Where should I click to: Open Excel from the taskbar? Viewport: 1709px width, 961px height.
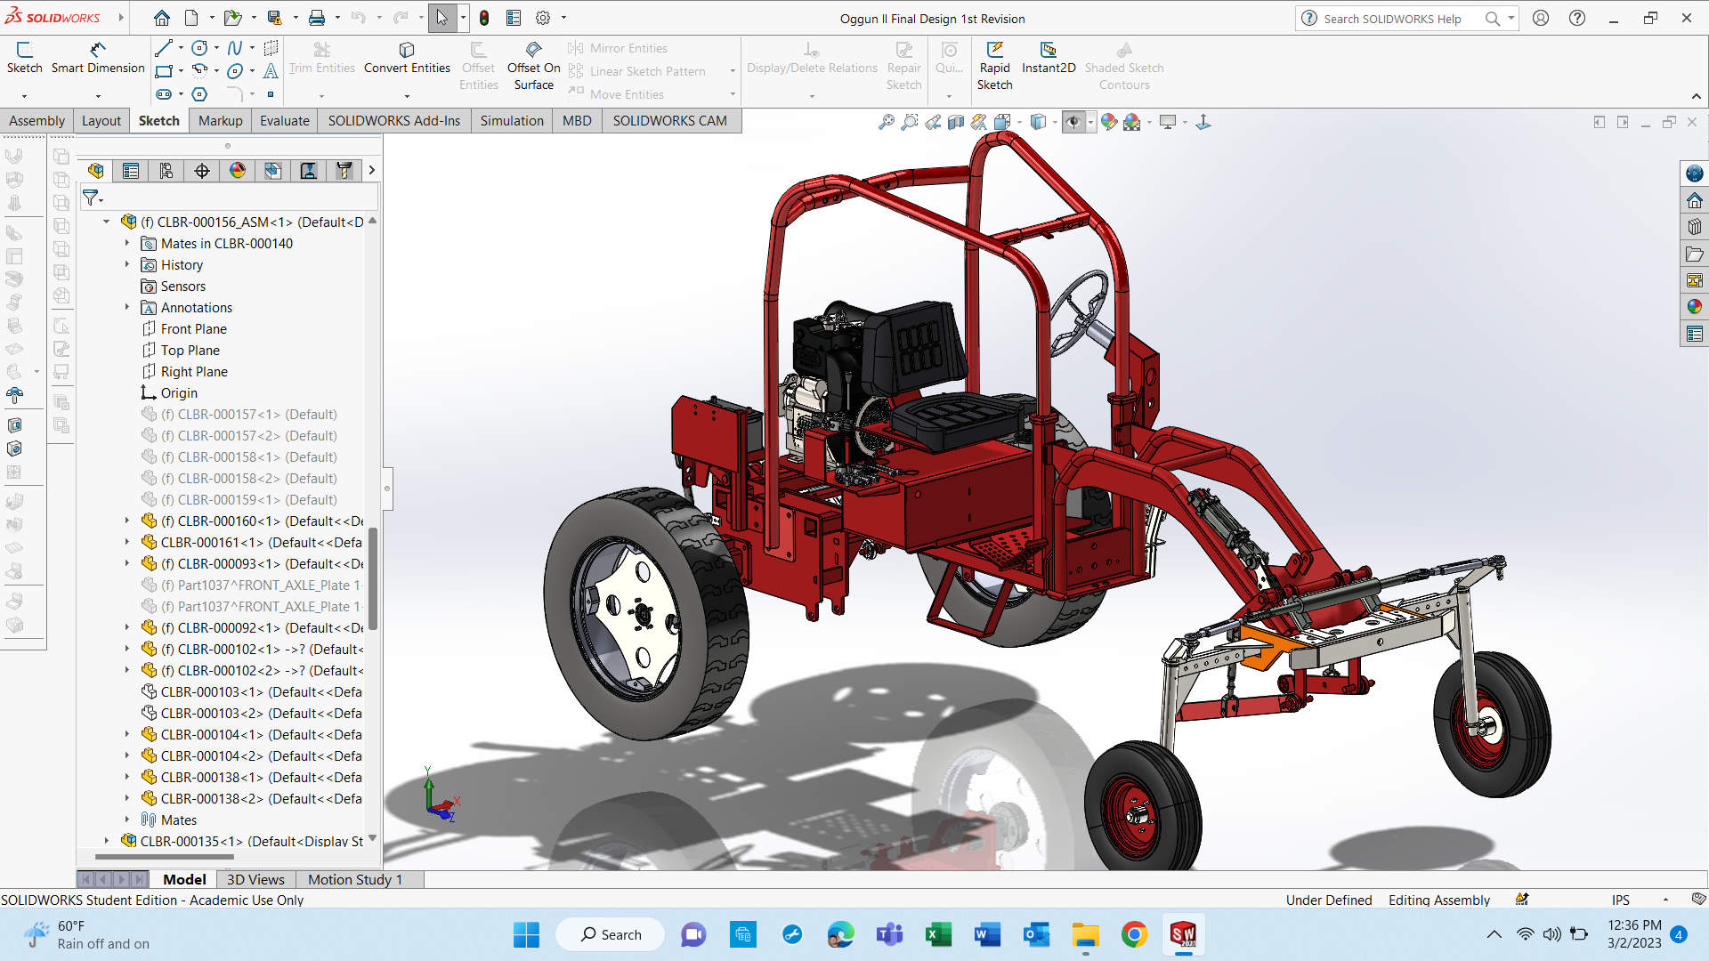[x=938, y=934]
